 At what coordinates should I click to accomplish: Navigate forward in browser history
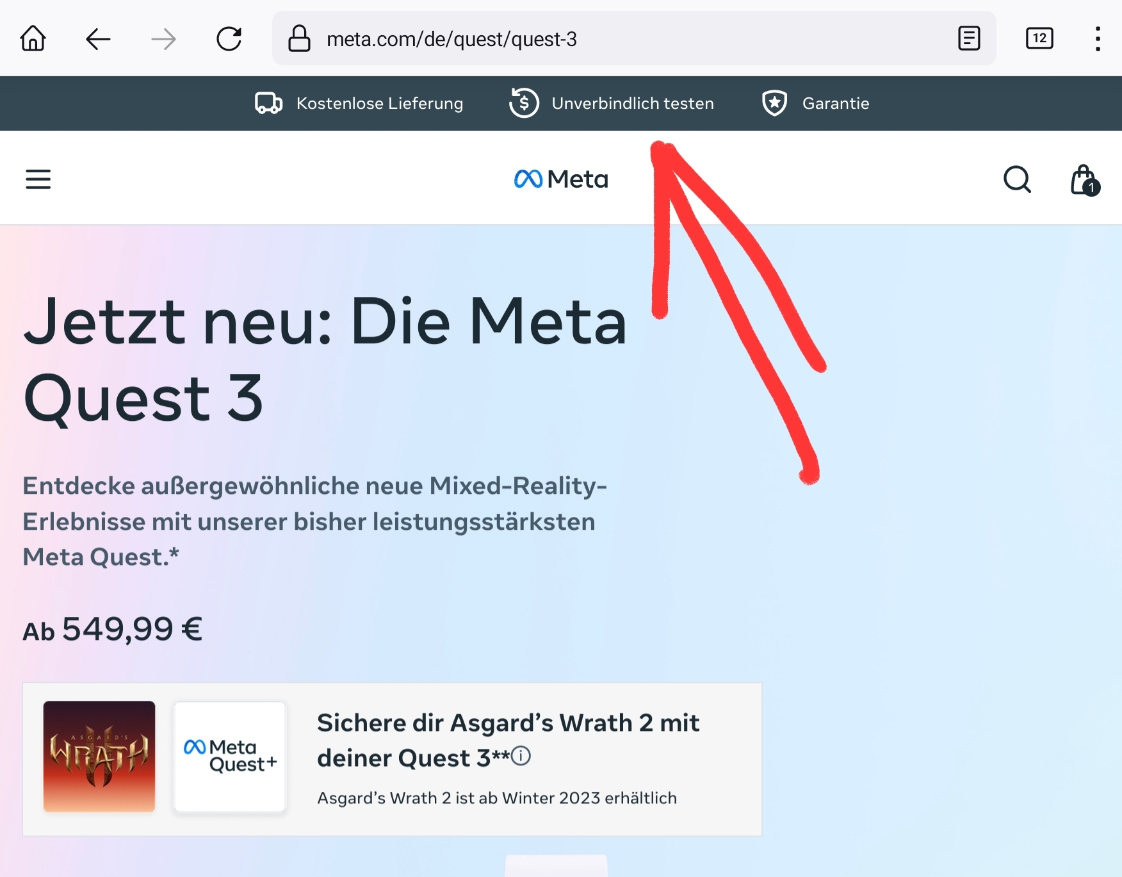(x=163, y=38)
